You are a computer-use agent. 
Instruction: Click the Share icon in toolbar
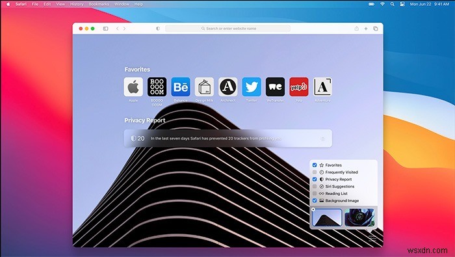356,29
